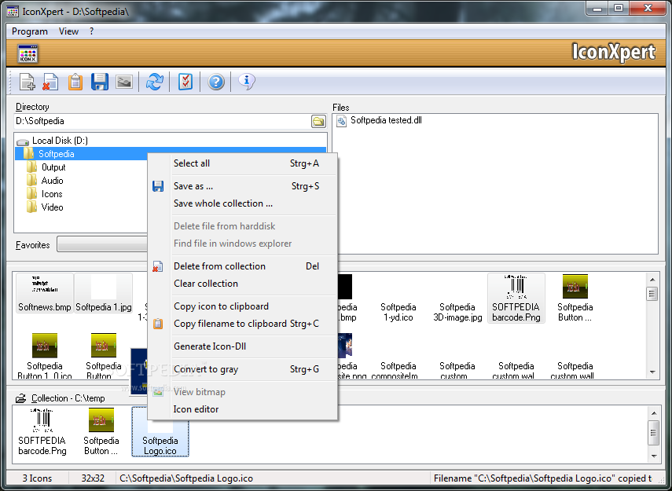
Task: Click the refresh arrows toolbar icon
Action: pyautogui.click(x=155, y=82)
